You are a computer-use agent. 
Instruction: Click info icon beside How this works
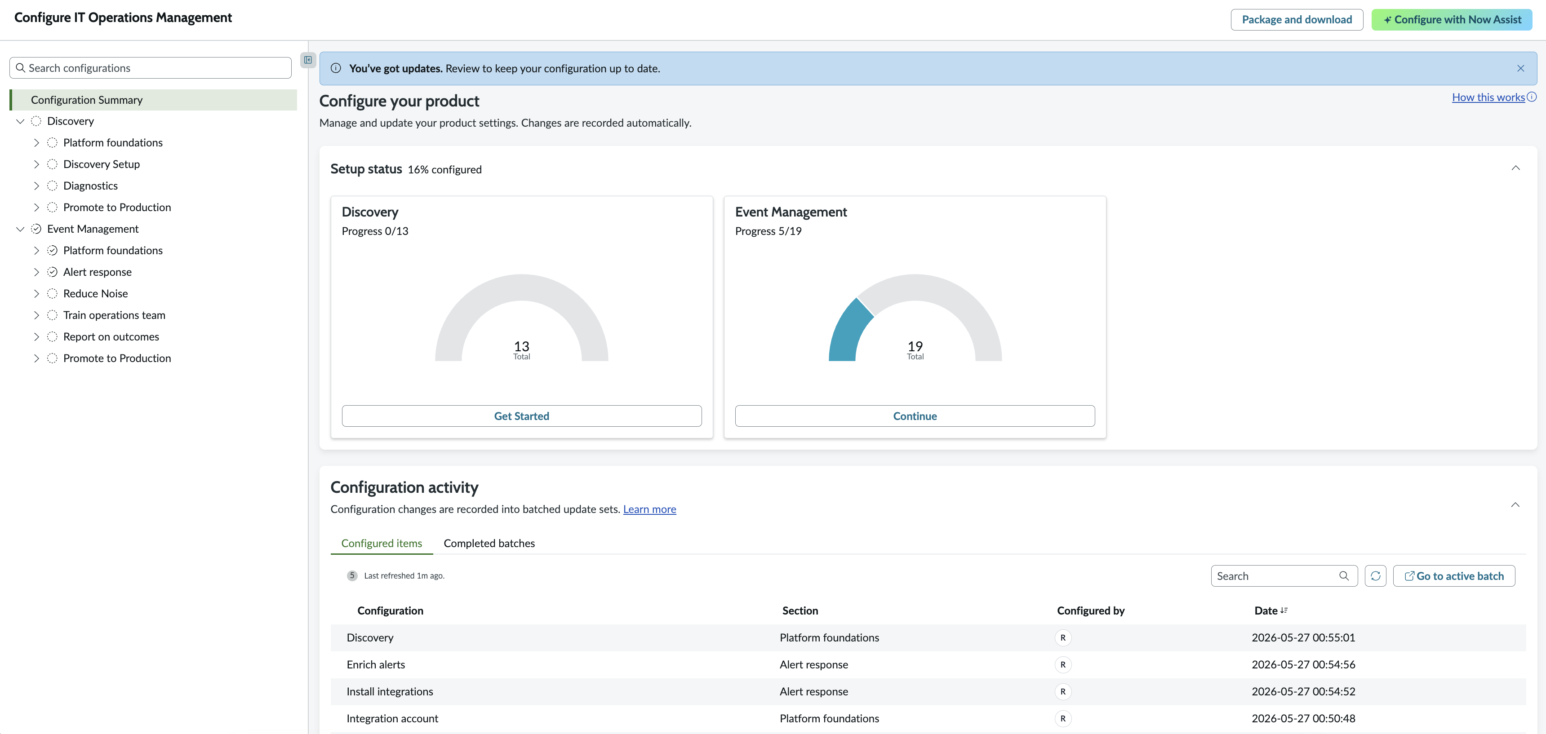(1532, 97)
